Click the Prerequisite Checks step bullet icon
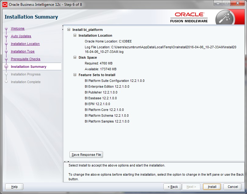247x194 pixels. click(x=6, y=59)
